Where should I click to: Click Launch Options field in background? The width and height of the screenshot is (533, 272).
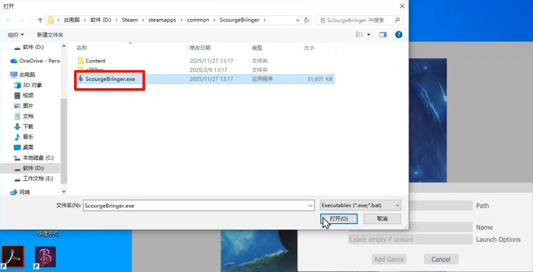click(410, 239)
